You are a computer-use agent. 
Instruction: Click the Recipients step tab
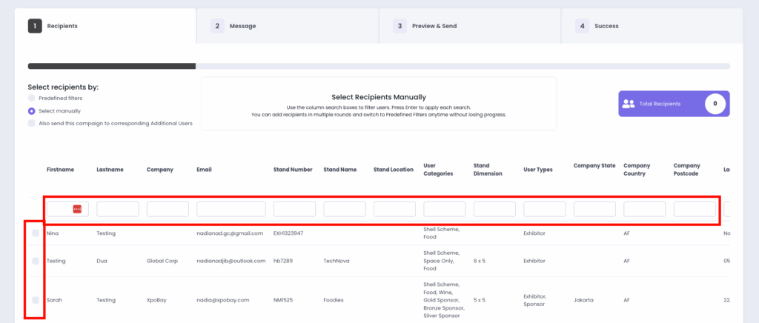point(105,26)
